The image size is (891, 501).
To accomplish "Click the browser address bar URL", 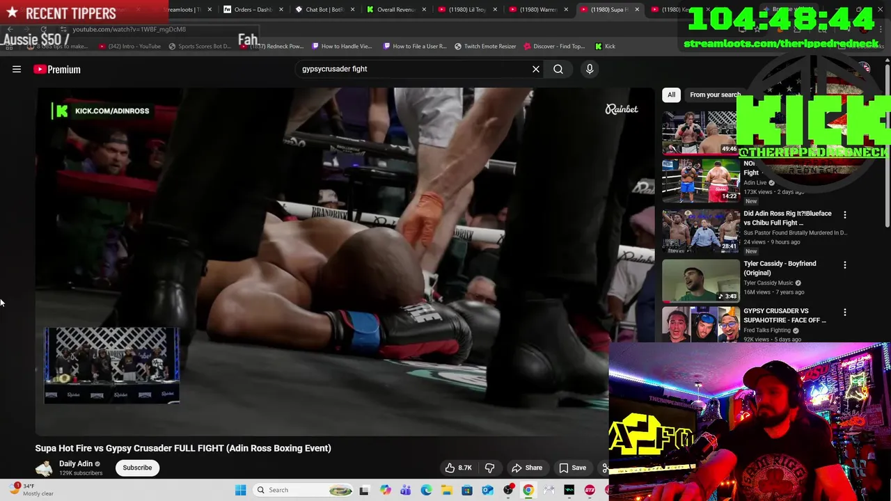I will click(129, 29).
